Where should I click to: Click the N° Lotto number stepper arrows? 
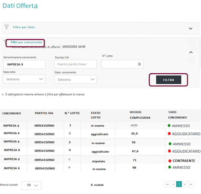[139, 64]
